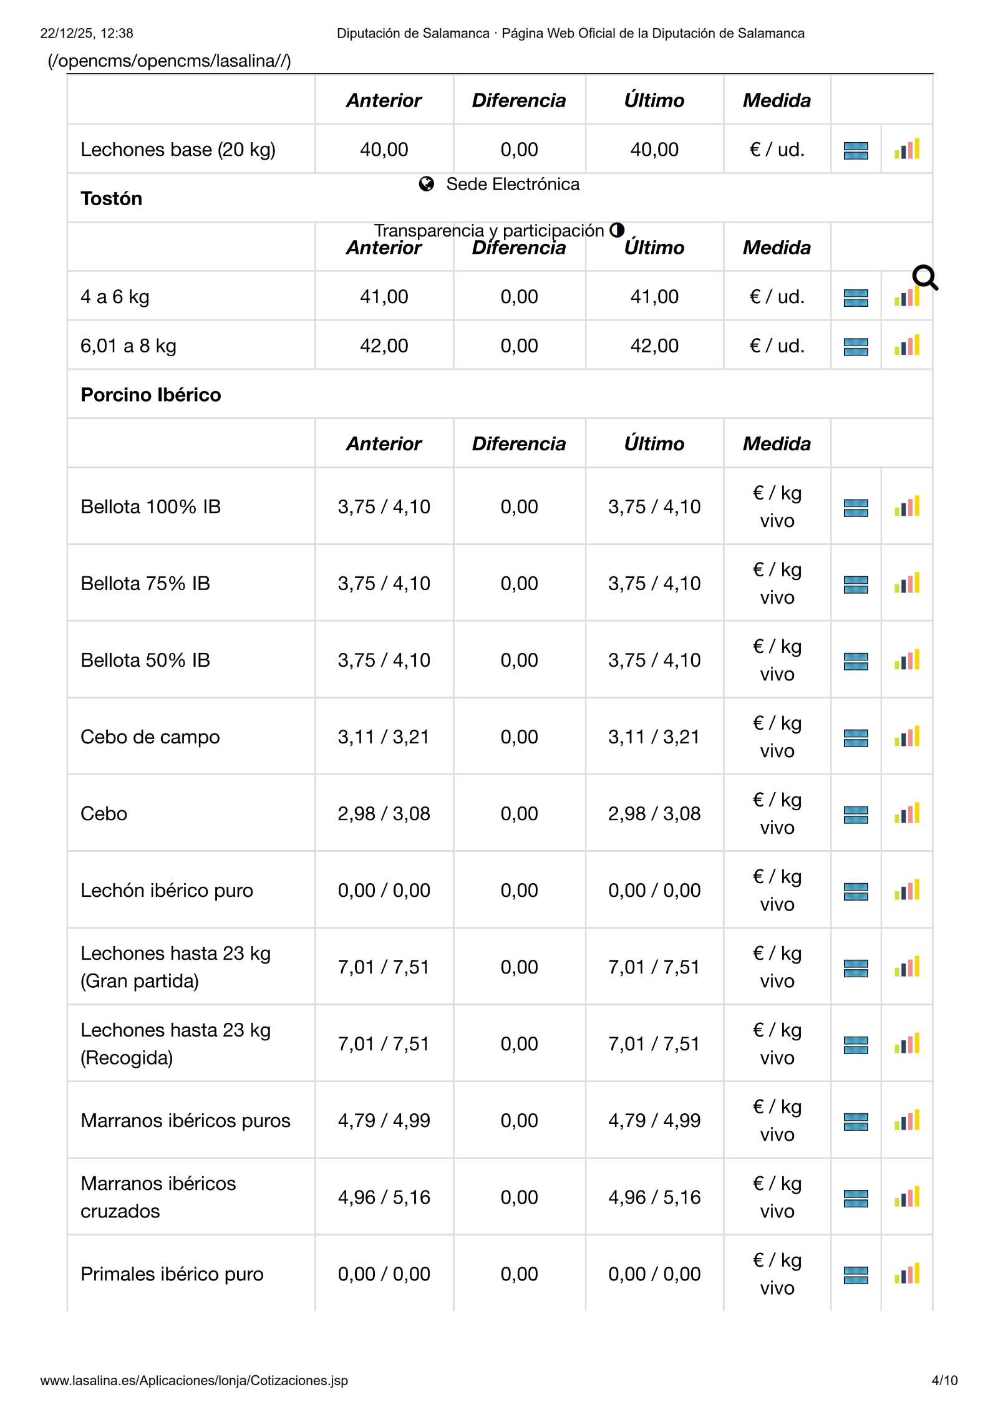Show bar chart for Tostón 6,01 a 8 kg
Viewport: 998px width, 1412px height.
[x=907, y=346]
